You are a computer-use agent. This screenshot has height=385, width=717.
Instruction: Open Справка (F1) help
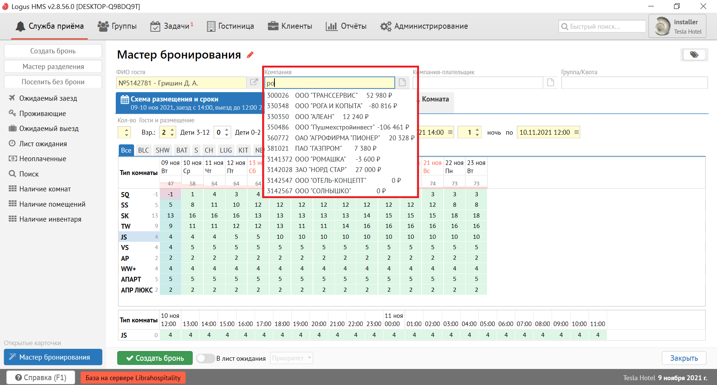[41, 378]
